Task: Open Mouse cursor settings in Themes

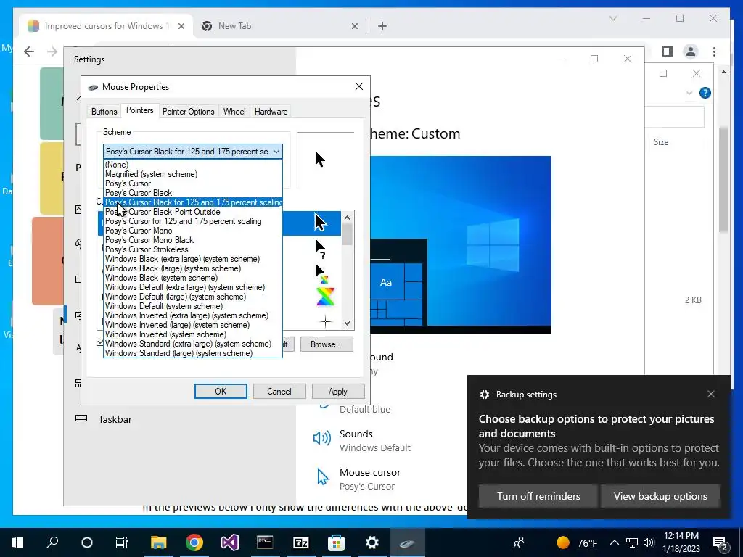Action: [369, 479]
